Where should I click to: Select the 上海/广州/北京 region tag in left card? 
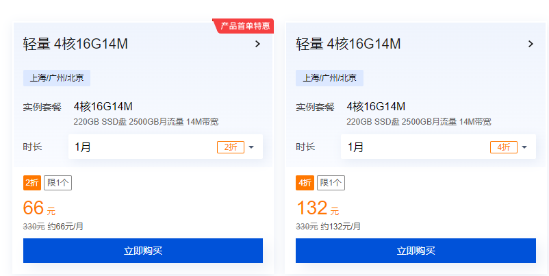[57, 77]
